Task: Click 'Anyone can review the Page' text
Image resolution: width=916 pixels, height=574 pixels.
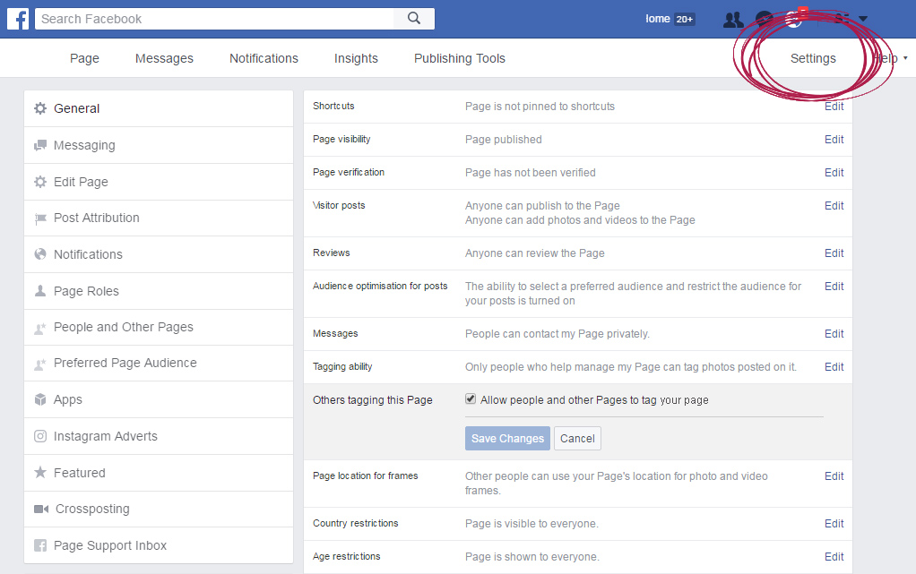Action: click(x=534, y=253)
